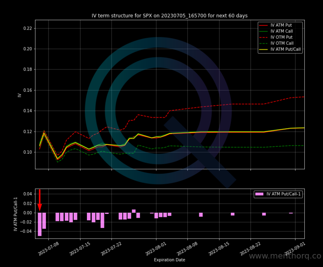The image size is (323, 267).
Task: Click the 0.20 y-axis tick label
Action: pyautogui.click(x=28, y=49)
